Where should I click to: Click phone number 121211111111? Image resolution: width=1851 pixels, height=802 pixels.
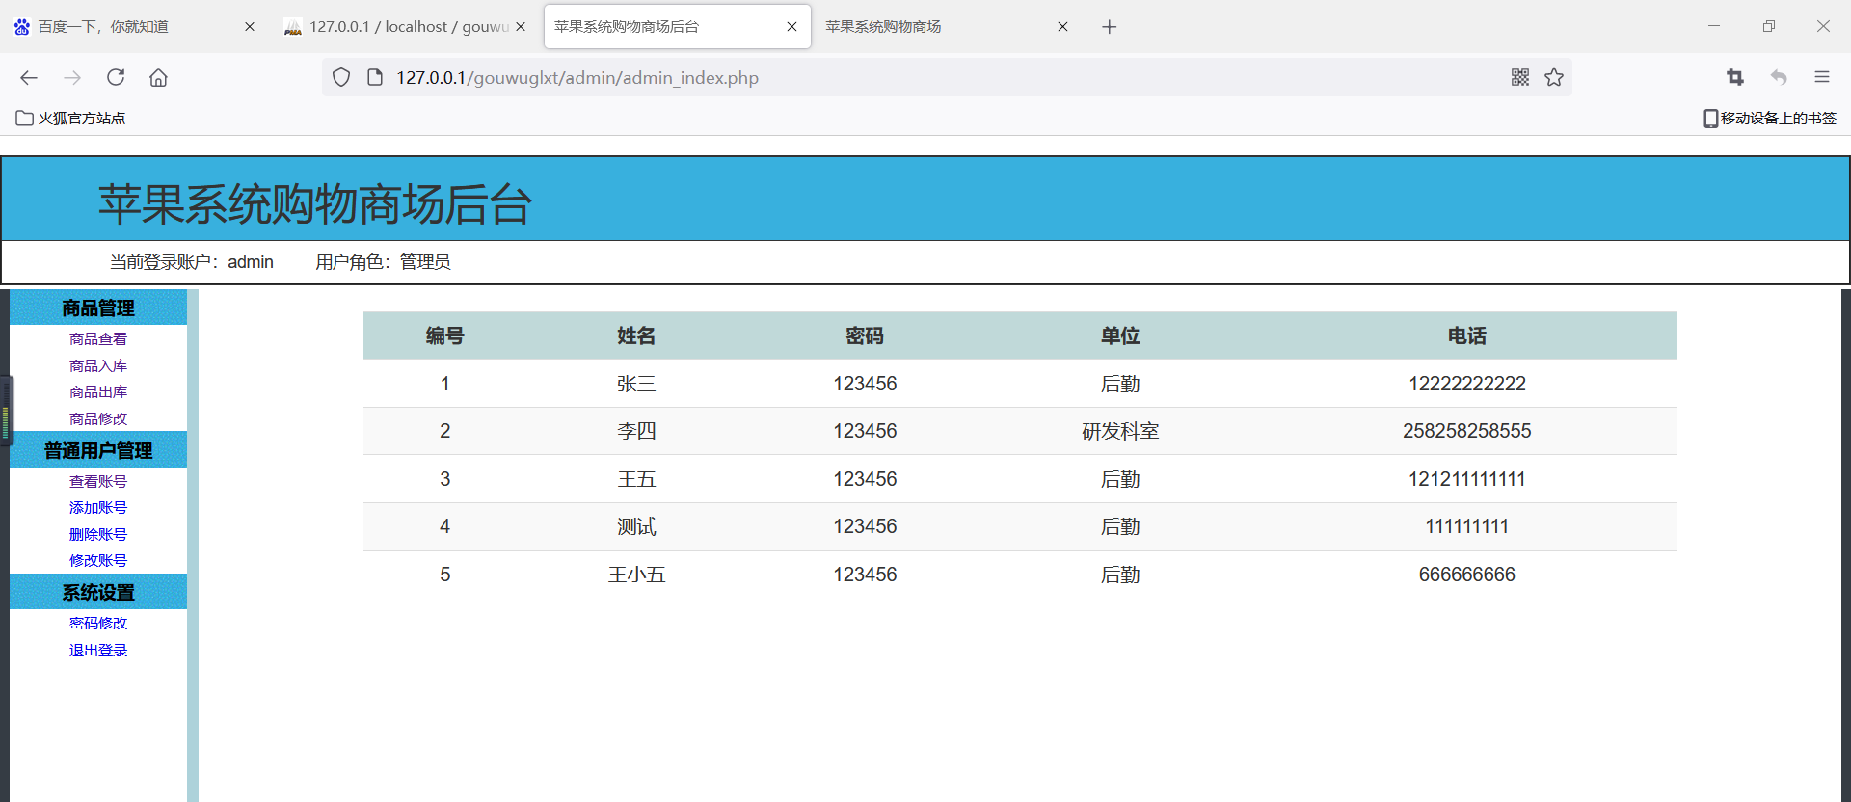point(1467,479)
